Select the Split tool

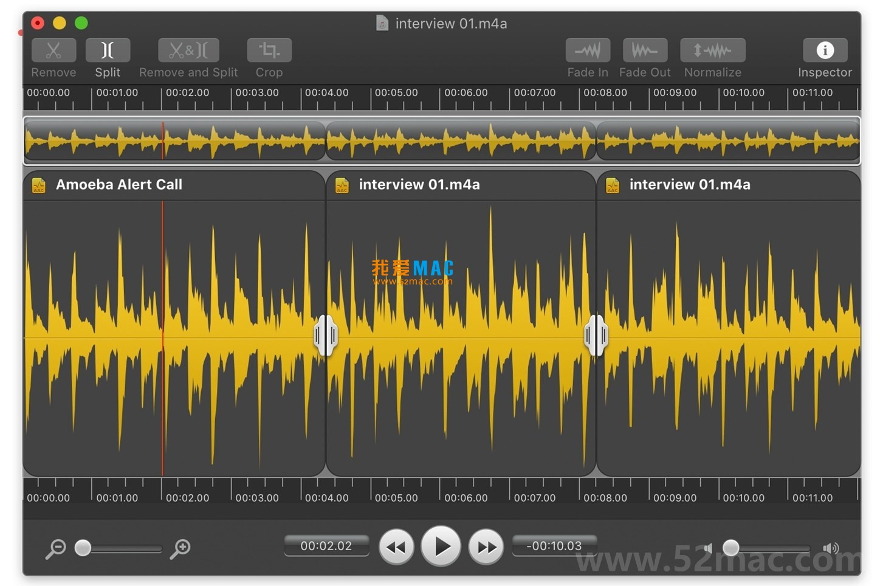click(x=108, y=50)
